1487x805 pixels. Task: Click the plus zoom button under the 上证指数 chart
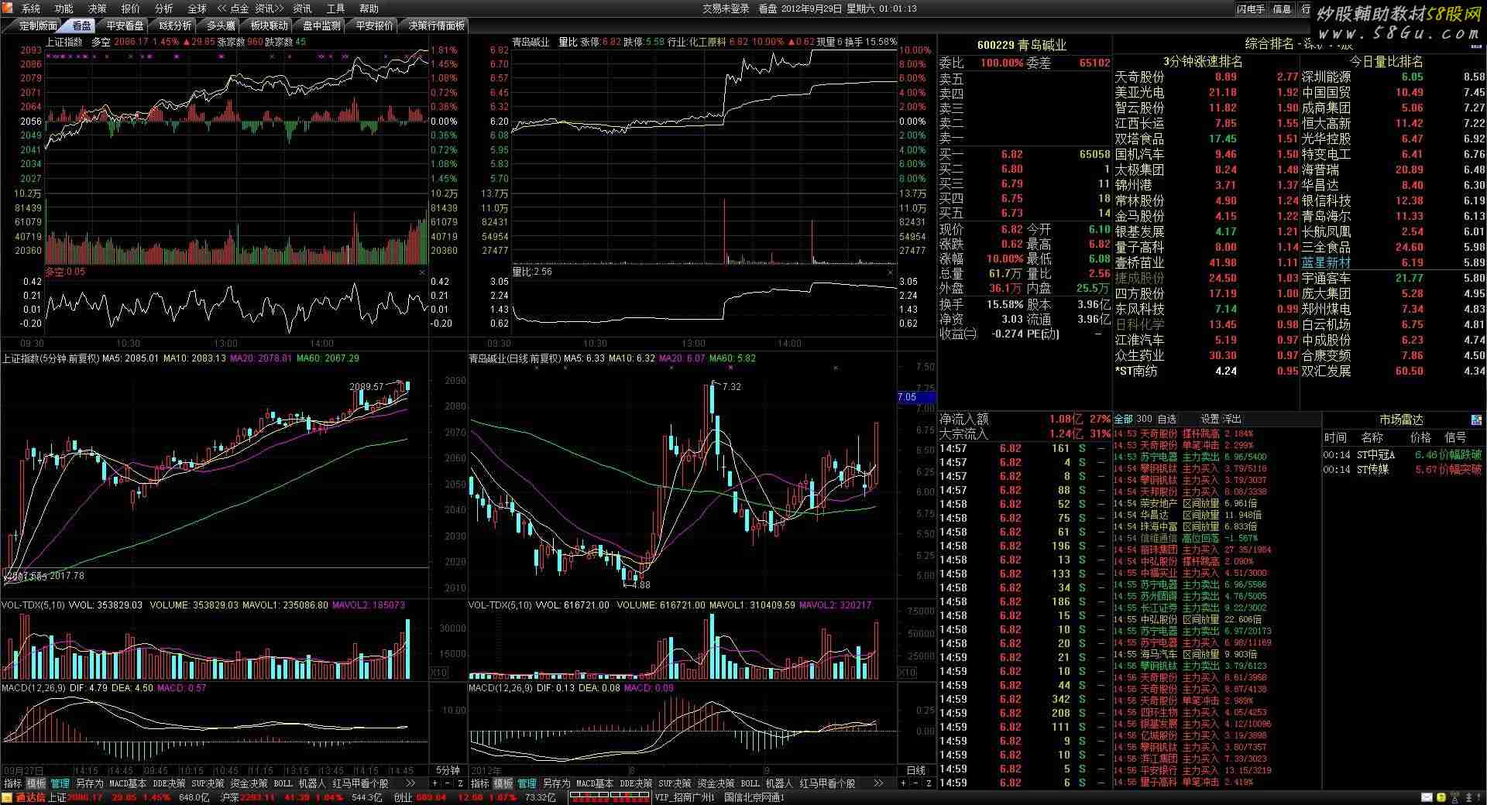click(x=434, y=783)
